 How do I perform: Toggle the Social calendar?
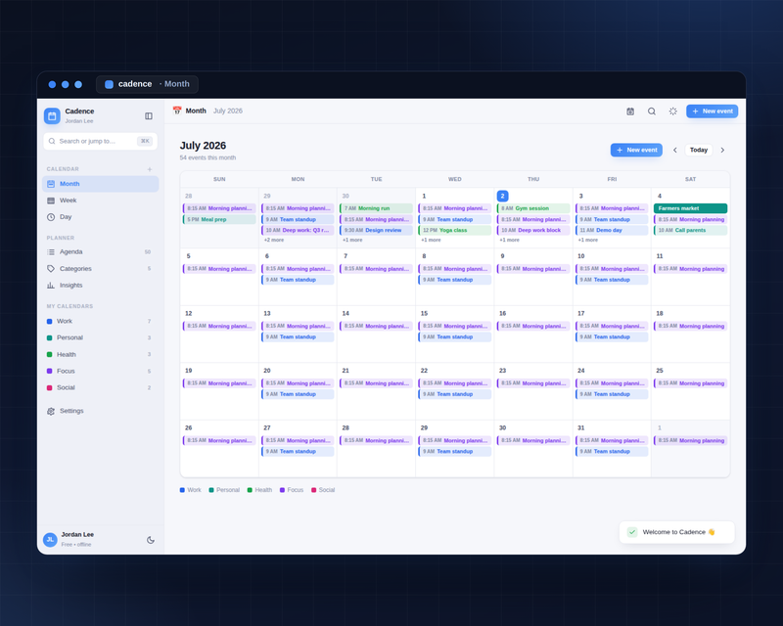pyautogui.click(x=101, y=388)
